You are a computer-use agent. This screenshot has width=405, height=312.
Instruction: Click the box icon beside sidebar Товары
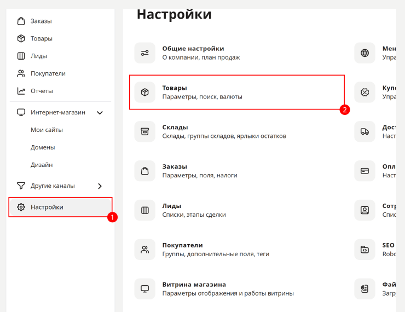(21, 38)
